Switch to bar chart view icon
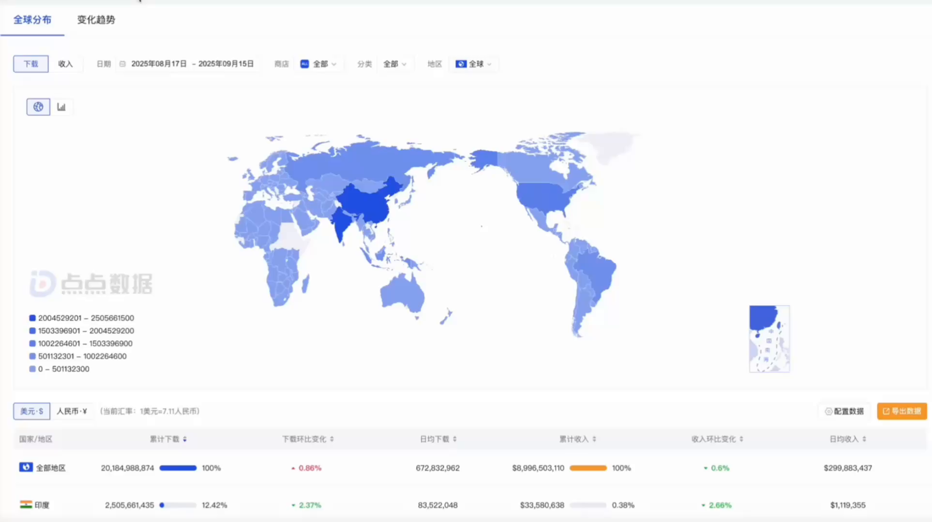This screenshot has width=932, height=522. (61, 107)
